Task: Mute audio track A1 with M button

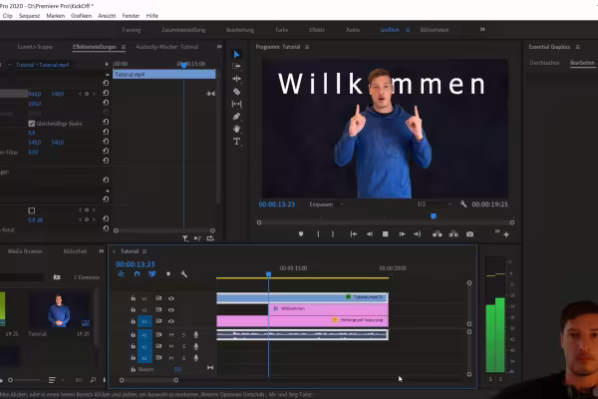Action: [x=171, y=335]
